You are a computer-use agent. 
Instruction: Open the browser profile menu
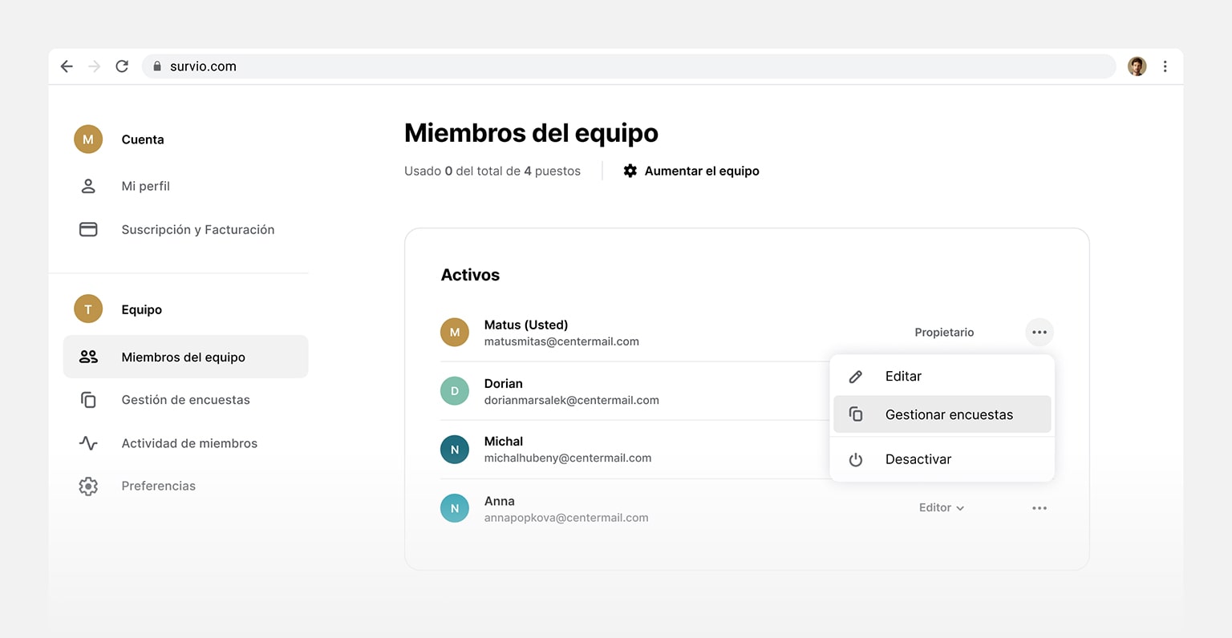point(1137,66)
